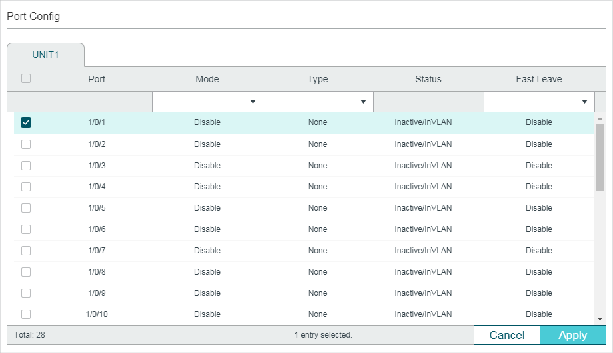The width and height of the screenshot is (613, 353).
Task: Click the Status filter field
Action: coord(428,102)
